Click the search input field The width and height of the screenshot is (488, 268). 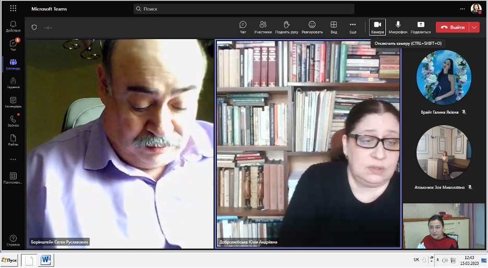244,9
